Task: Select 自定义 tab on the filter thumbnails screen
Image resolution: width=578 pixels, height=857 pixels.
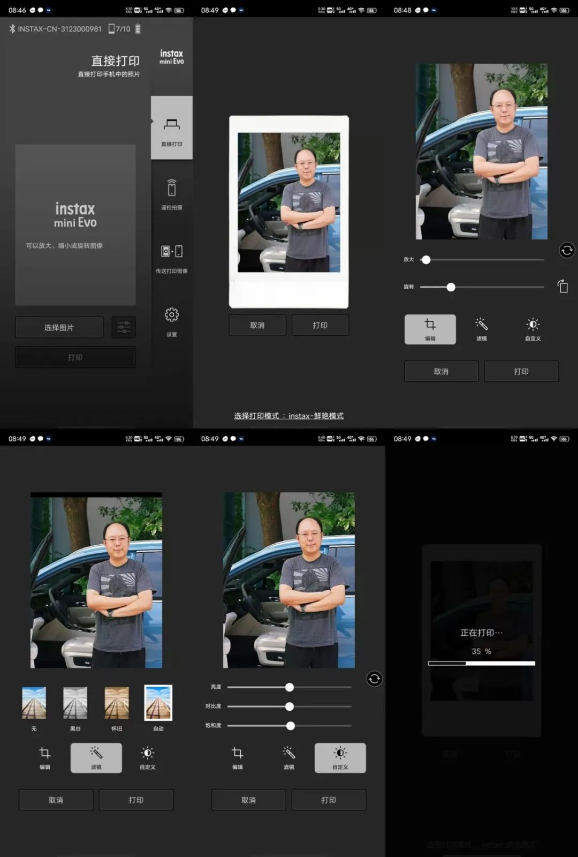Action: [148, 758]
